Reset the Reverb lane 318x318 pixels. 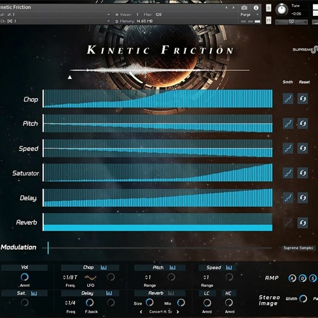coord(303,223)
